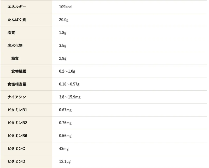Select the 20.0g protein value

(64, 20)
